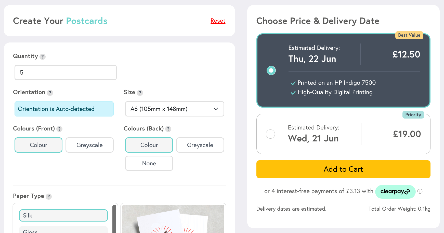
Task: Click the Add to Cart button
Action: [x=343, y=169]
